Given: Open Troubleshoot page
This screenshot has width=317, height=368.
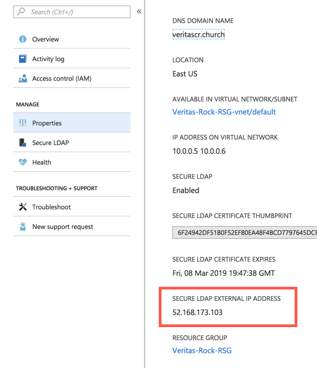Looking at the screenshot, I should pyautogui.click(x=71, y=207).
